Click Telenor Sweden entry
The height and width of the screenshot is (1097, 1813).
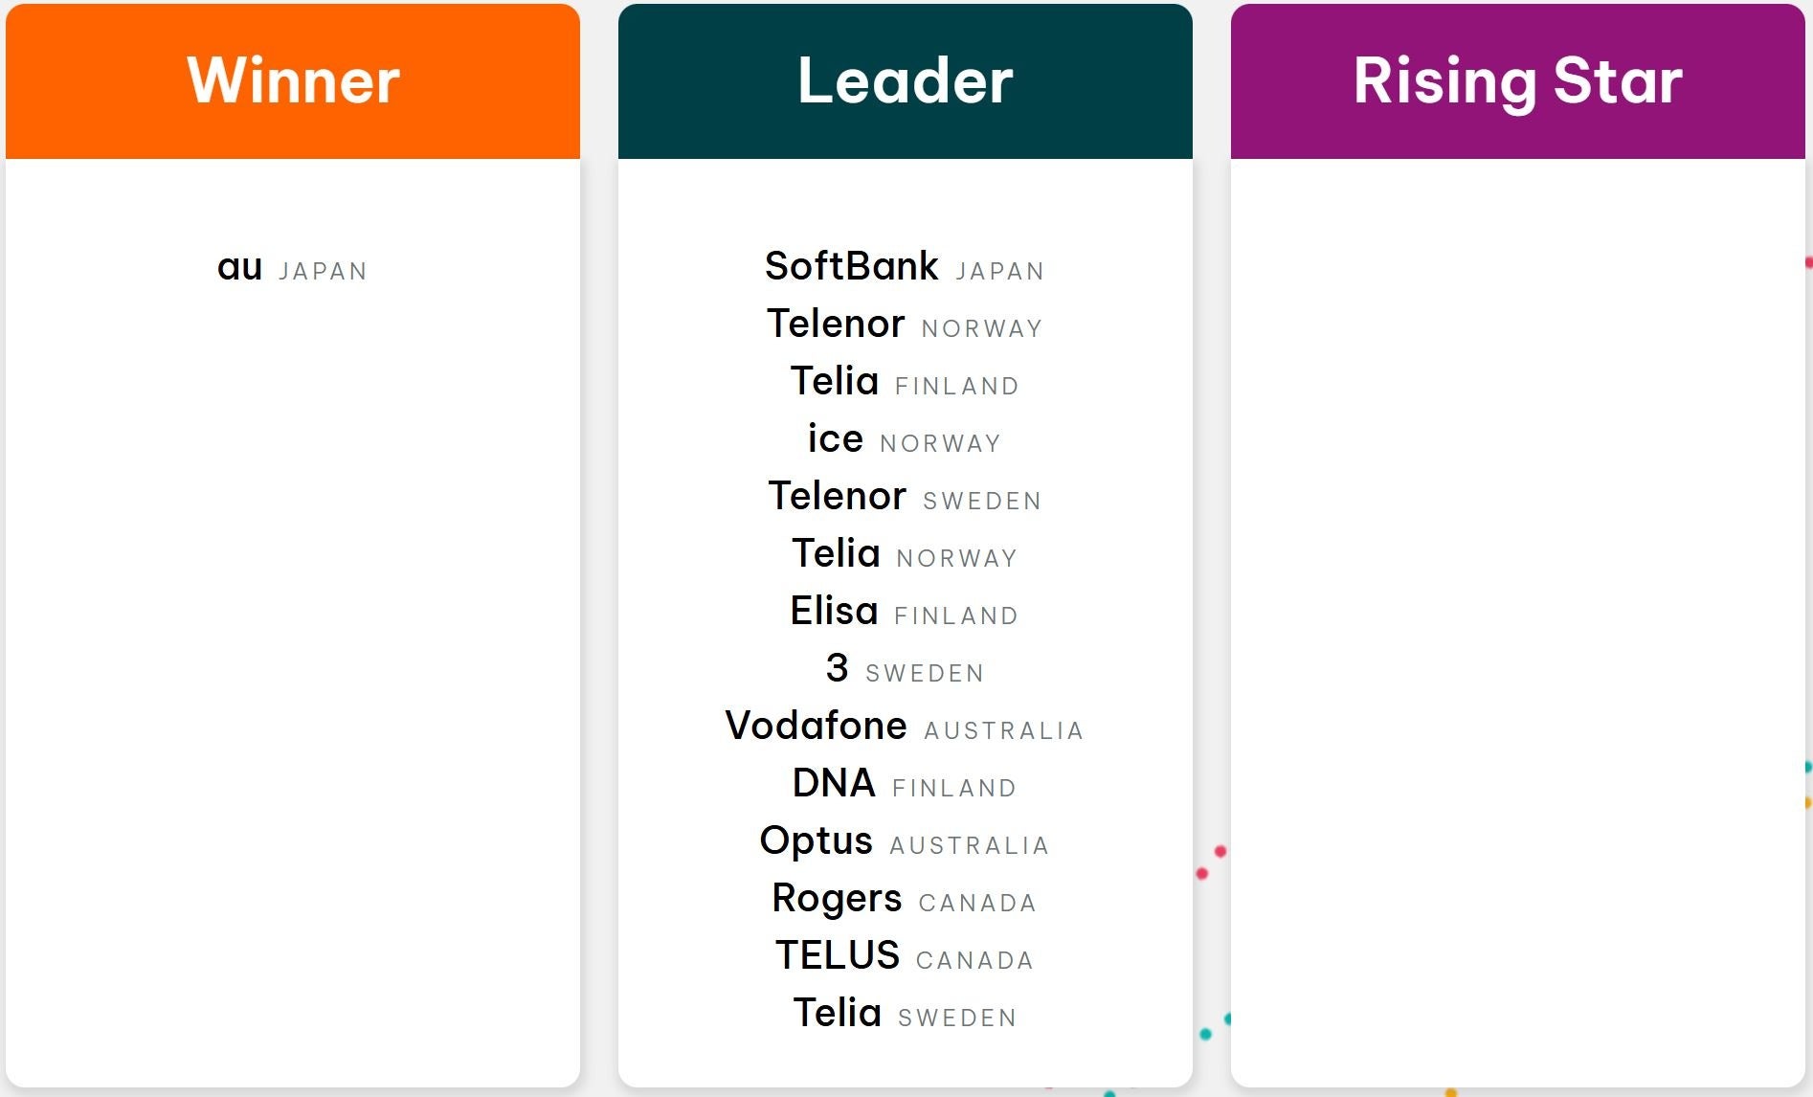904,497
